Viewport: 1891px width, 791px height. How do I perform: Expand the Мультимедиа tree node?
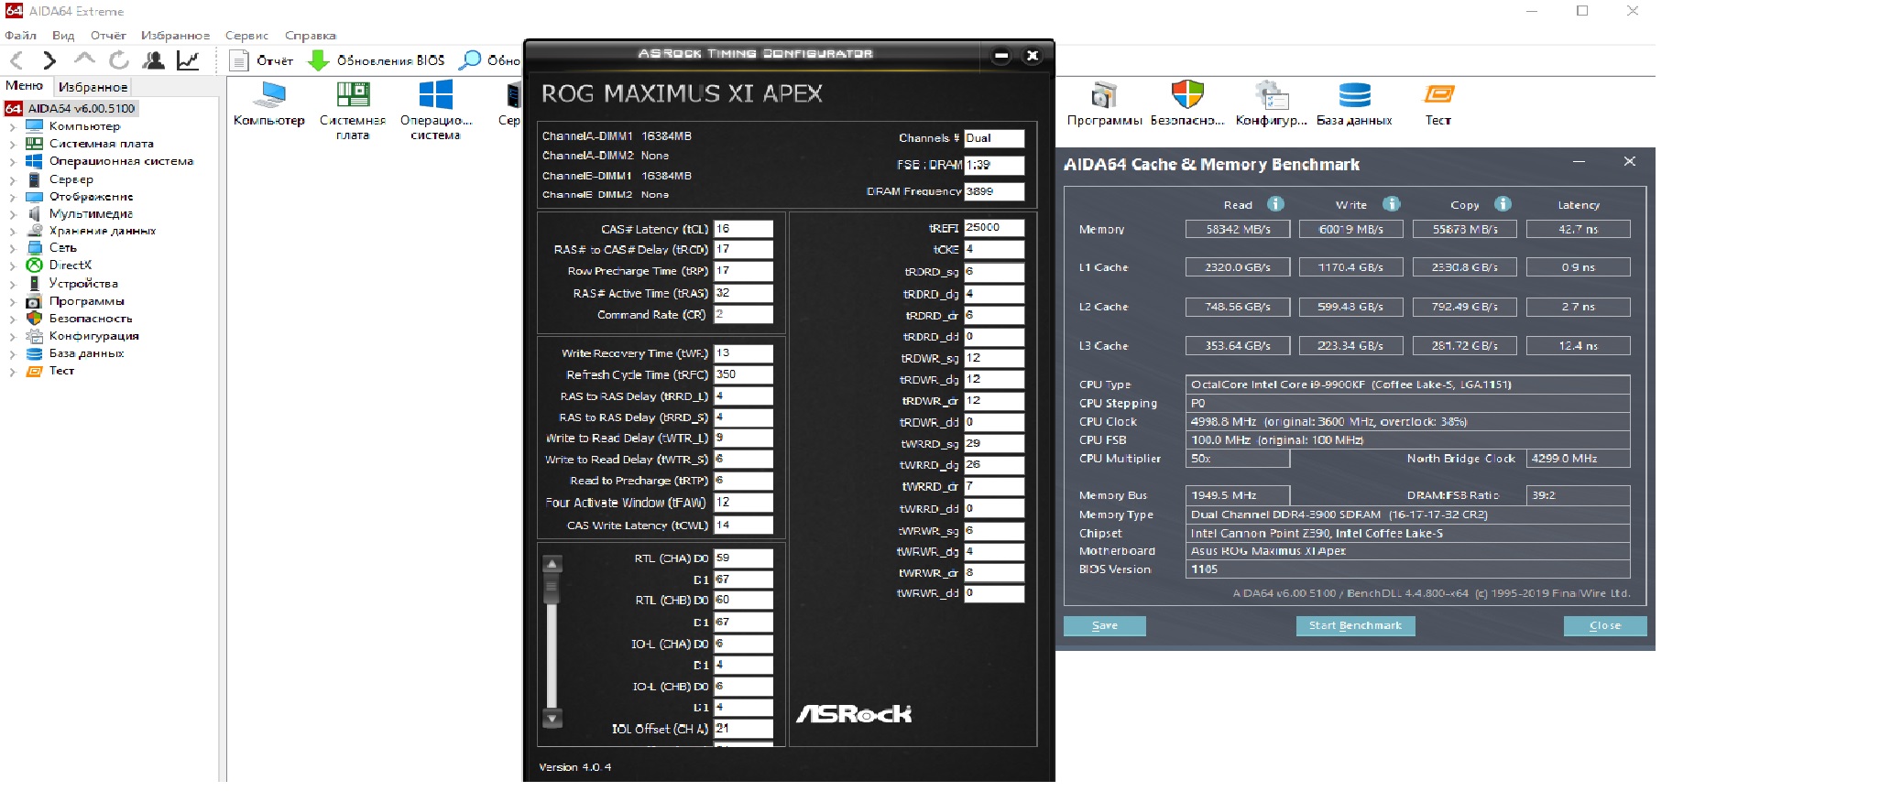point(12,213)
